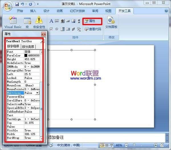Select the Width value 306.125
The height and width of the screenshot is (150, 171).
[32, 134]
